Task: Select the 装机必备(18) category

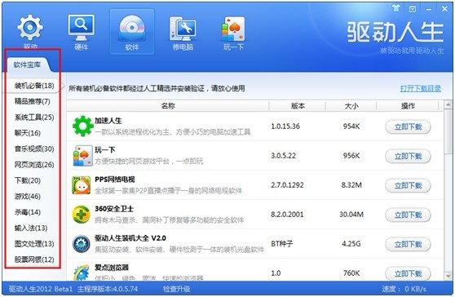Action: pos(34,86)
